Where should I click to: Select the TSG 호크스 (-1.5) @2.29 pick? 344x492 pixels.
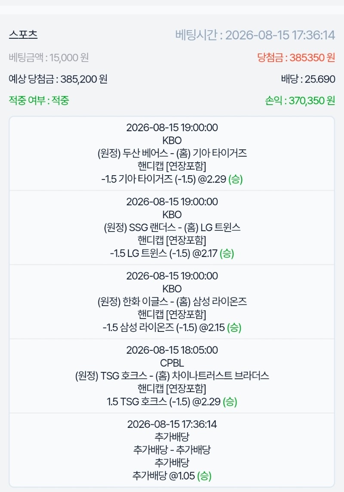172,402
